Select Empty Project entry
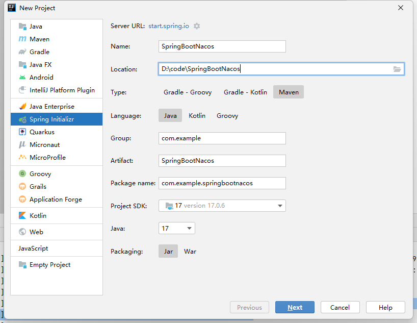Image resolution: width=417 pixels, height=323 pixels. [57, 265]
